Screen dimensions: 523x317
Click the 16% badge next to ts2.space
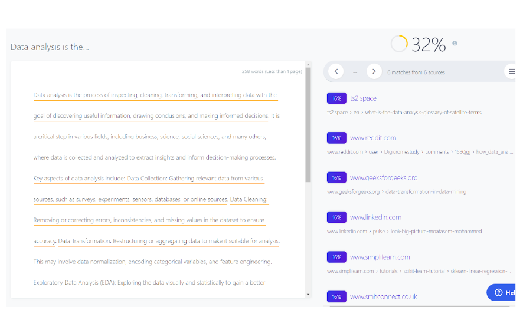coord(336,98)
